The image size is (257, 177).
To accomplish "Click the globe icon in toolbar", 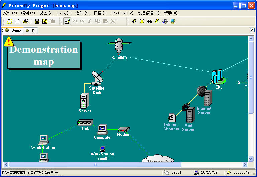I will 173,21.
